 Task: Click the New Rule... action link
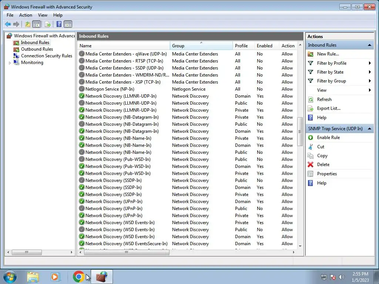pos(328,54)
